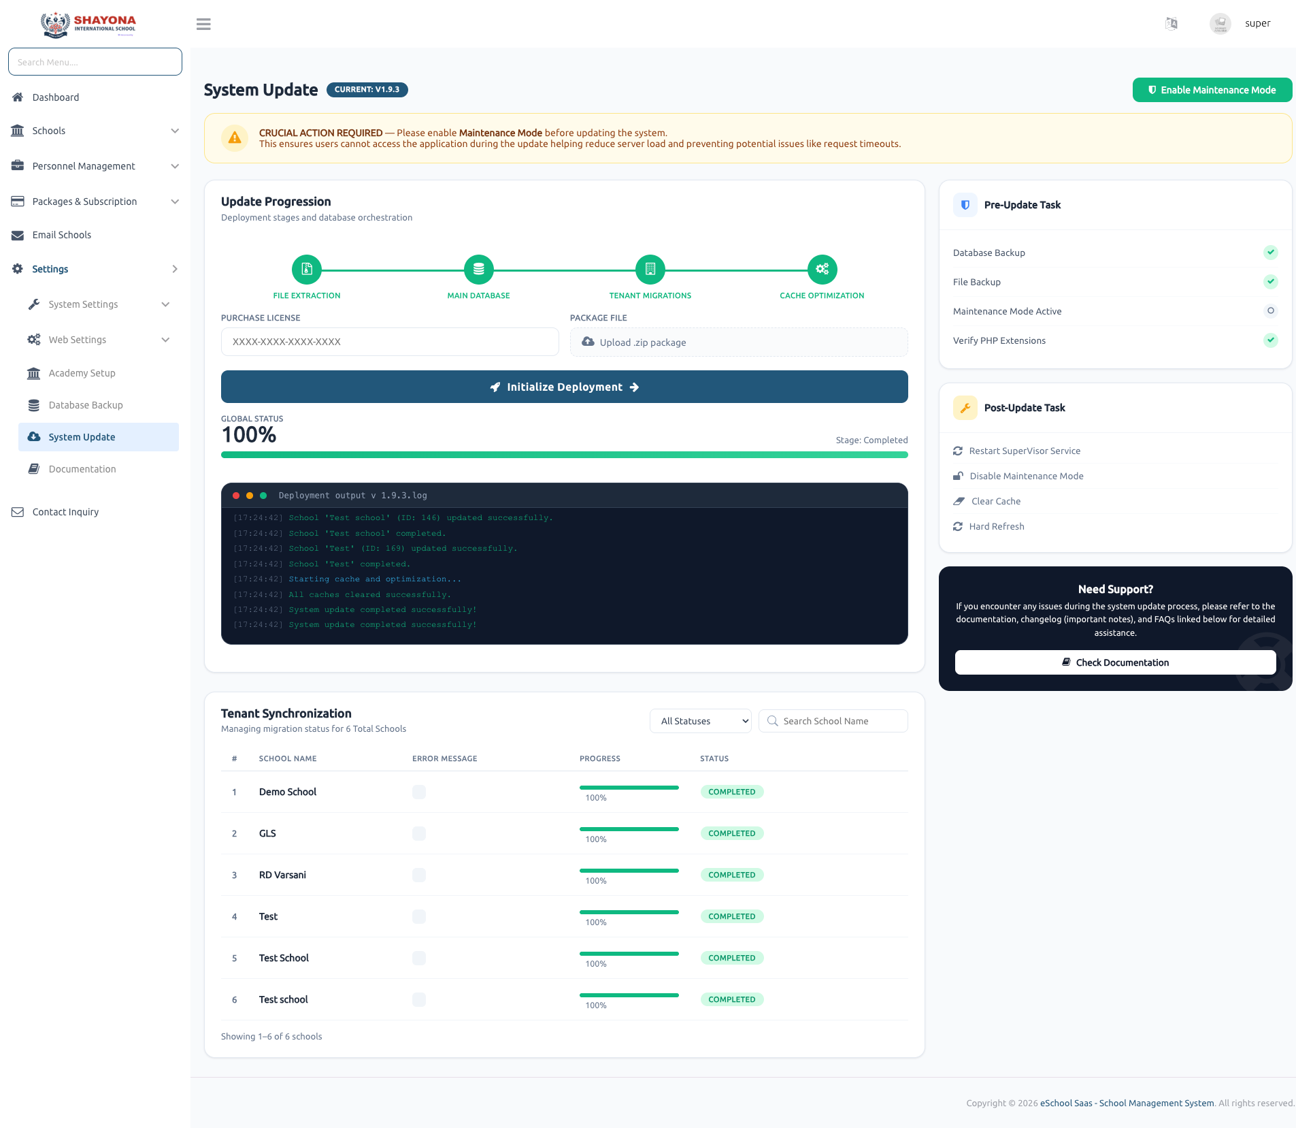Click the Email Schools envelope icon
This screenshot has width=1296, height=1128.
tap(18, 235)
